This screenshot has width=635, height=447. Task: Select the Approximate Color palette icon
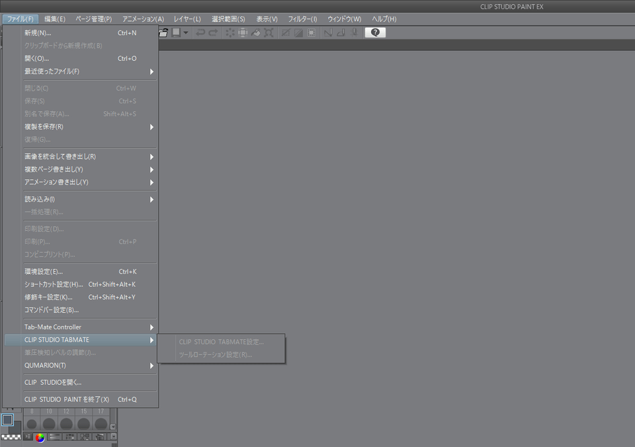[100, 436]
